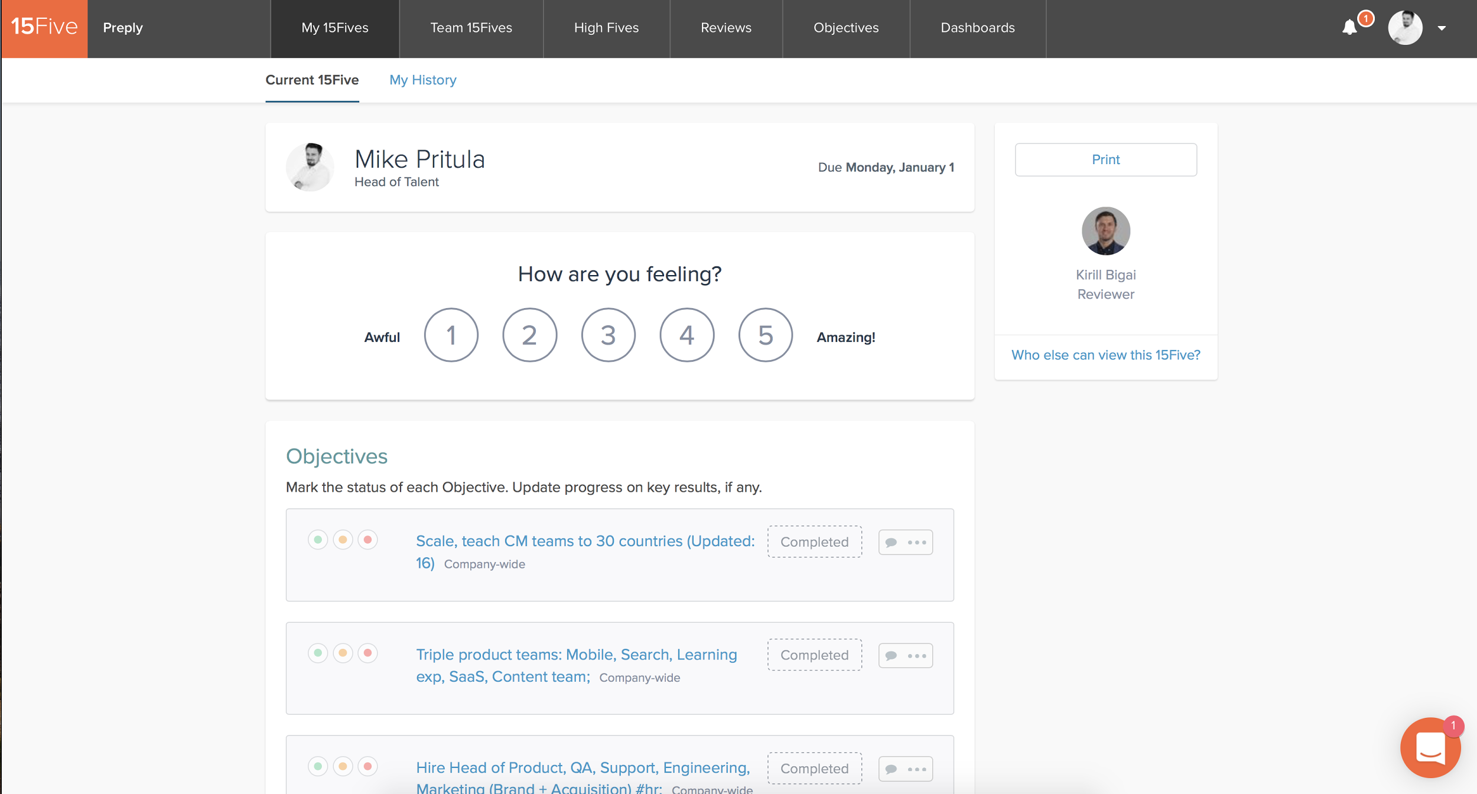
Task: Mark Triple product teams objective yellow
Action: (x=343, y=653)
